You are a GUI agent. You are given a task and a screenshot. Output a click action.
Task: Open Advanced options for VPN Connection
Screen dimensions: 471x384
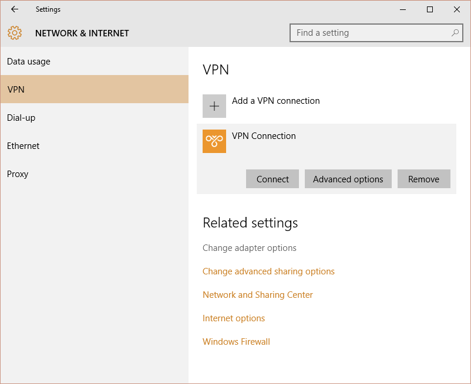(348, 179)
